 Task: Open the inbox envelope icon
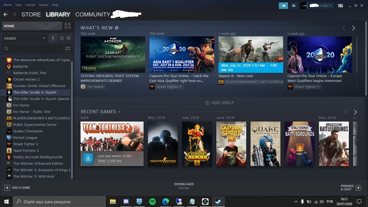click(x=294, y=5)
